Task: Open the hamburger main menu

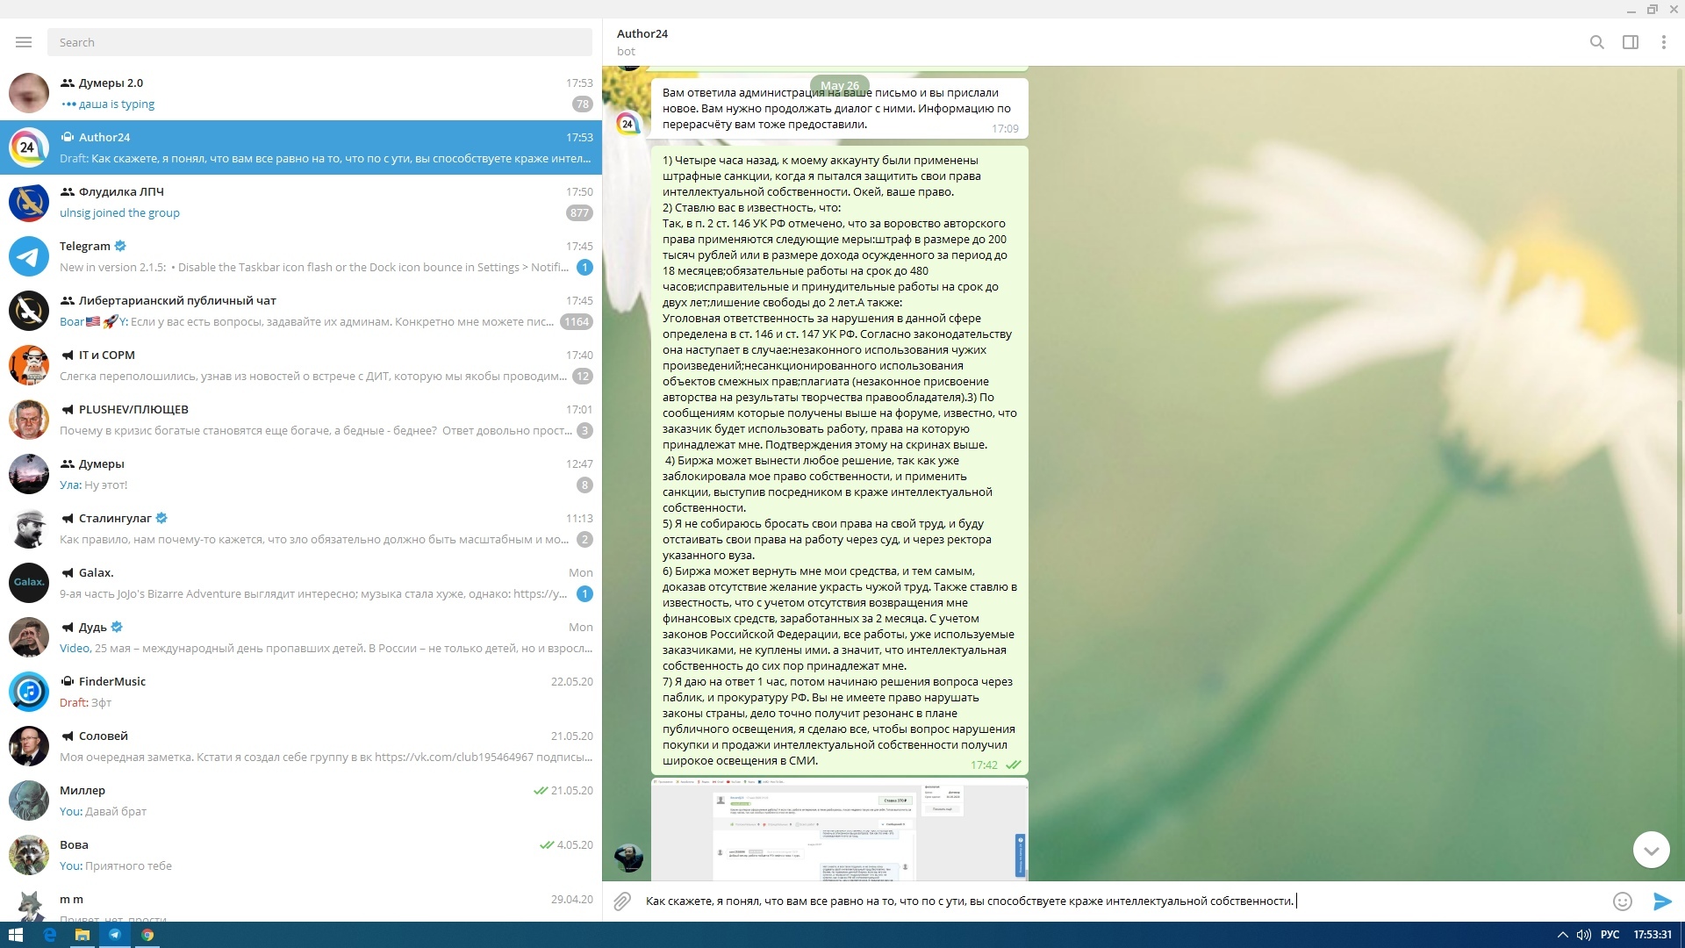Action: (24, 42)
